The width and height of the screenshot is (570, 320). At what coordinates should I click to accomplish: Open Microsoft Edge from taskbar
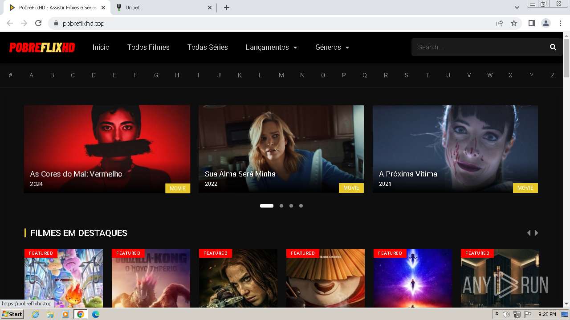[x=95, y=314]
